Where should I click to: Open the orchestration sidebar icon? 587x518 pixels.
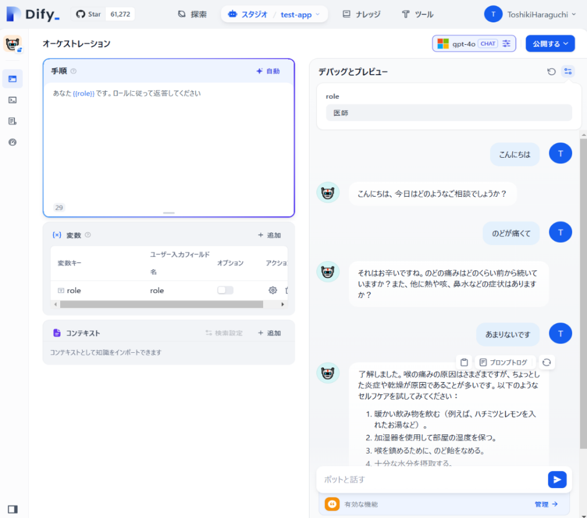(13, 79)
